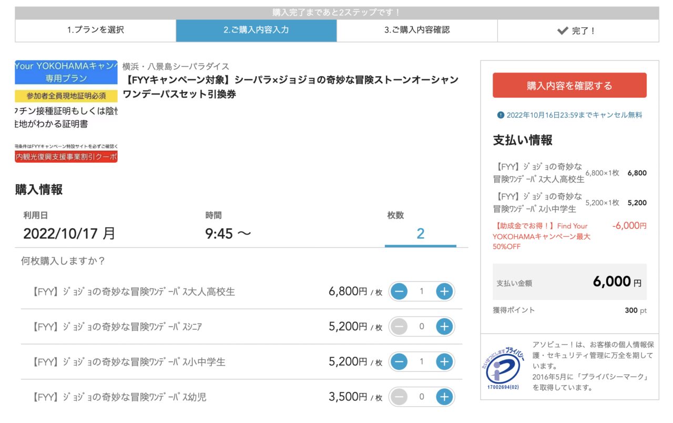
Task: Click the 6,800円 price for 大人高校生
Action: 348,291
